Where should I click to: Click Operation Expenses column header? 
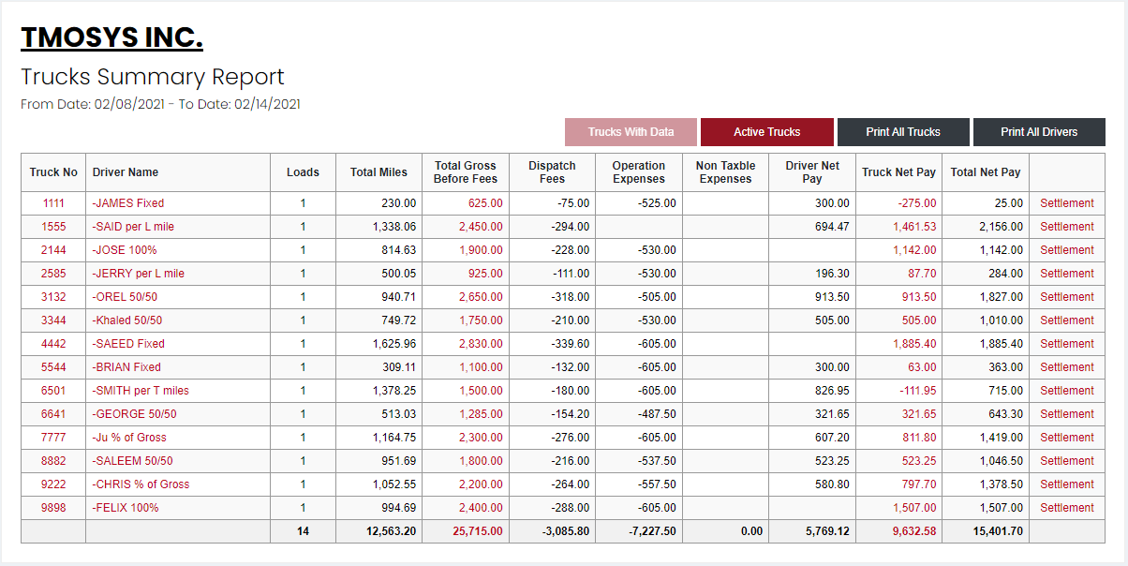click(639, 172)
